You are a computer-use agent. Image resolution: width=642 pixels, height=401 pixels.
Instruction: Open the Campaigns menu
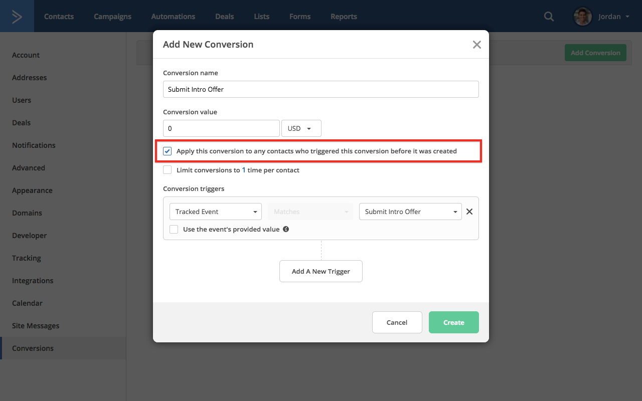(112, 17)
